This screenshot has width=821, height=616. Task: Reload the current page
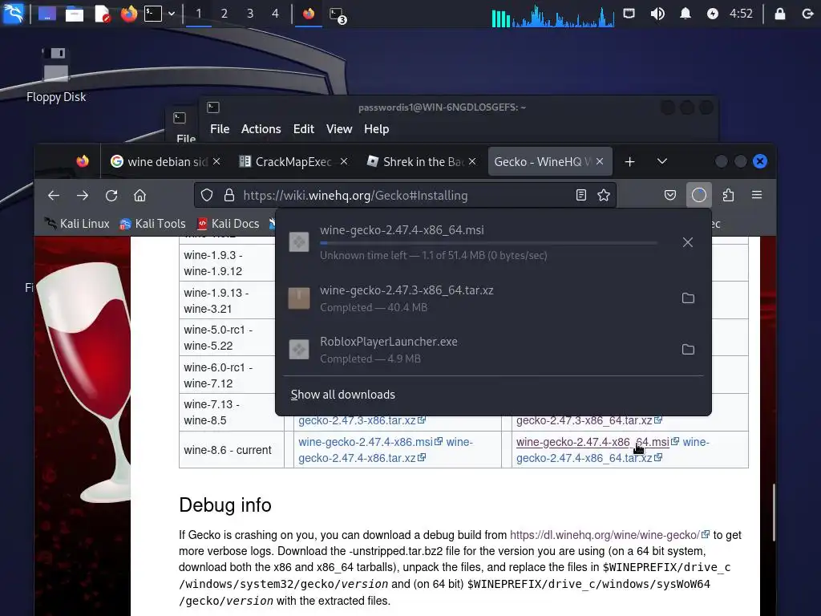(111, 196)
